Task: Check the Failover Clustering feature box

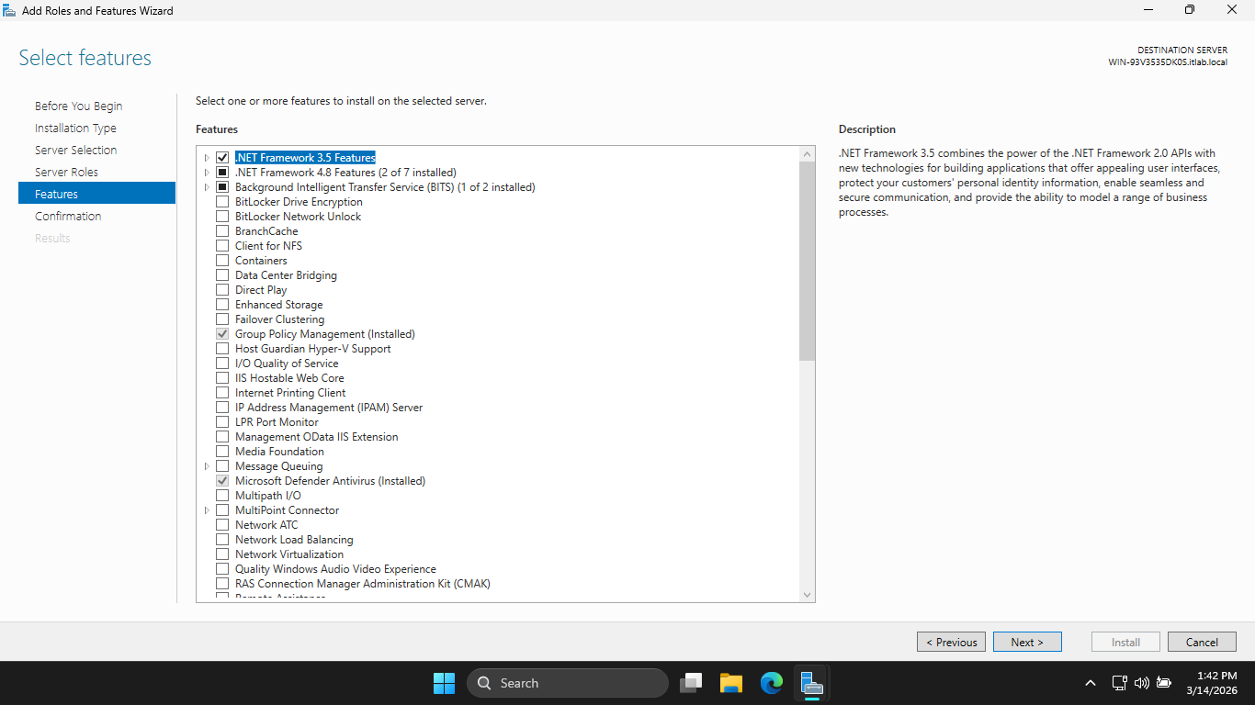Action: pyautogui.click(x=222, y=319)
